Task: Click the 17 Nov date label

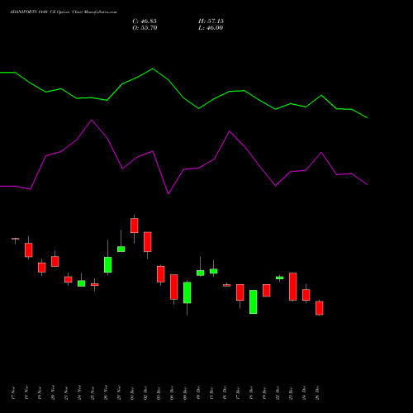Action: coord(13,393)
